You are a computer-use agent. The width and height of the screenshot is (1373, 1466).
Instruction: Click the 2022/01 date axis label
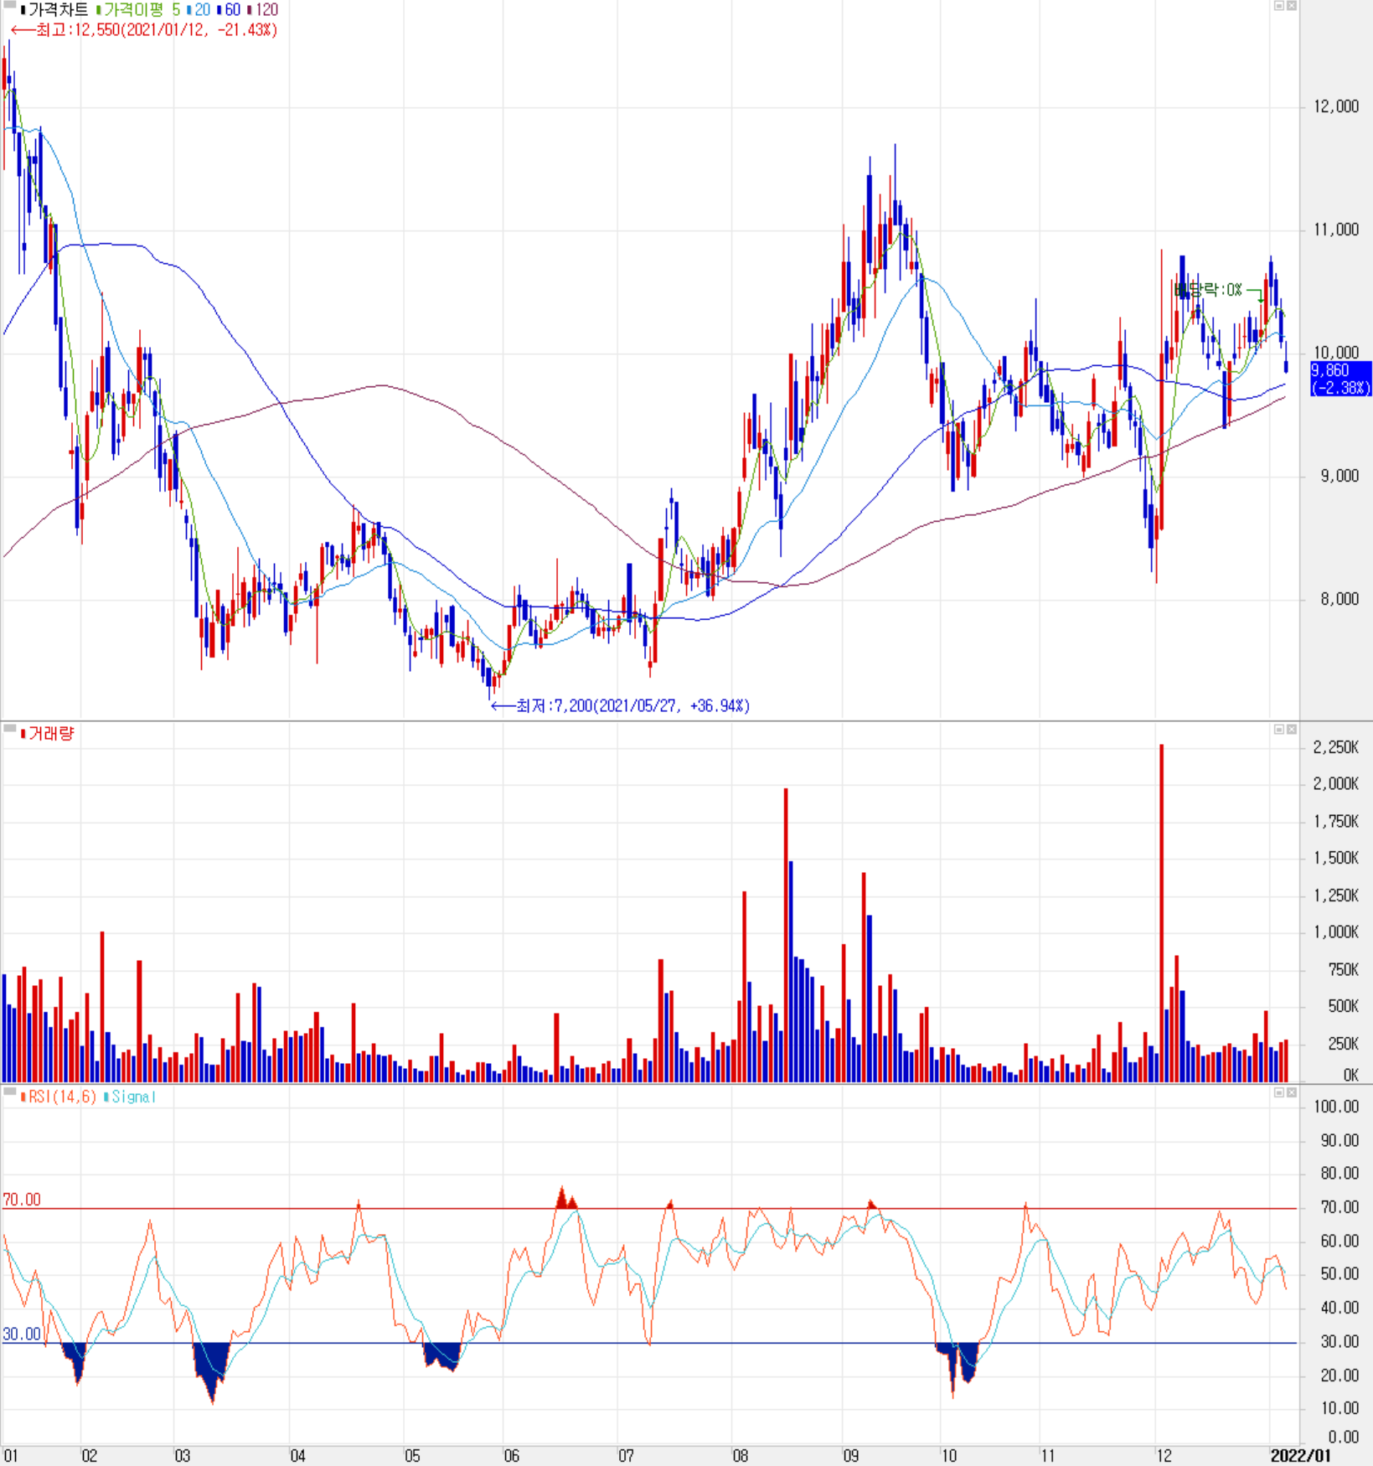coord(1300,1456)
